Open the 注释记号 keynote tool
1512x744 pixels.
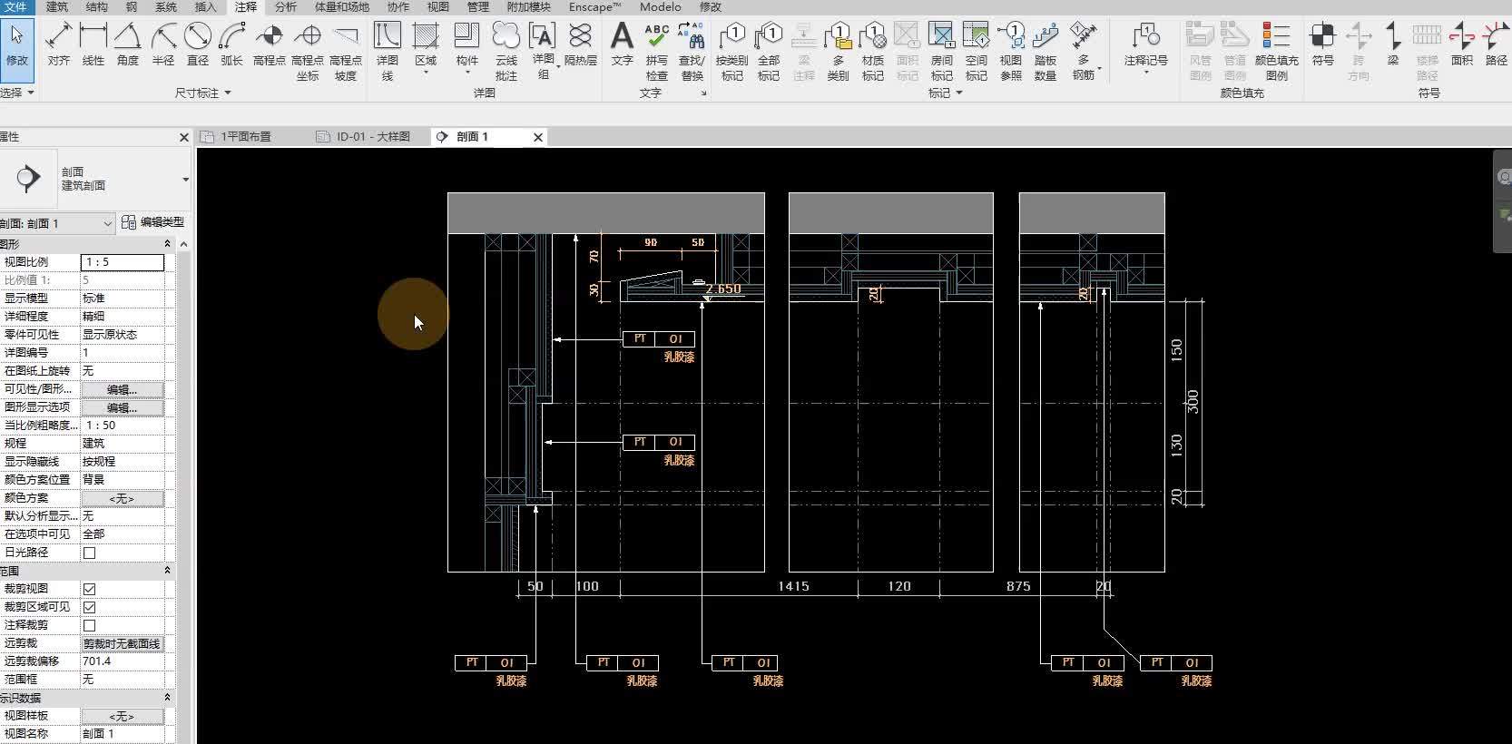pos(1146,49)
